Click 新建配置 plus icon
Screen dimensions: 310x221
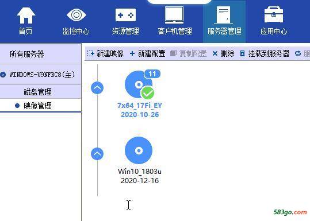[132, 53]
